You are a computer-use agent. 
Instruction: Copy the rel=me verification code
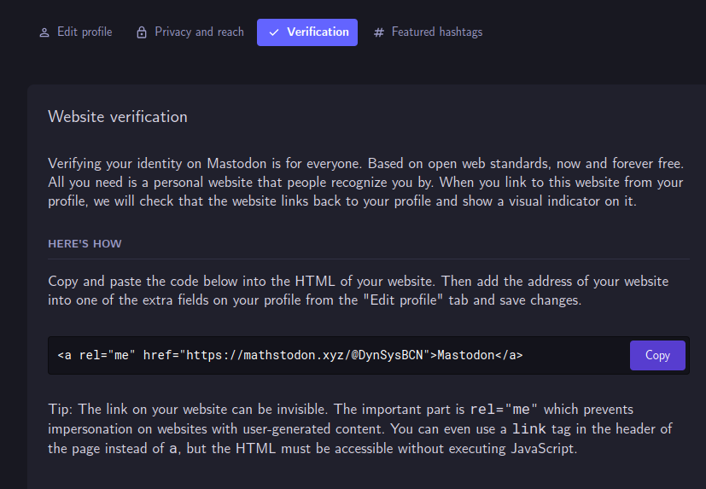[x=657, y=355]
